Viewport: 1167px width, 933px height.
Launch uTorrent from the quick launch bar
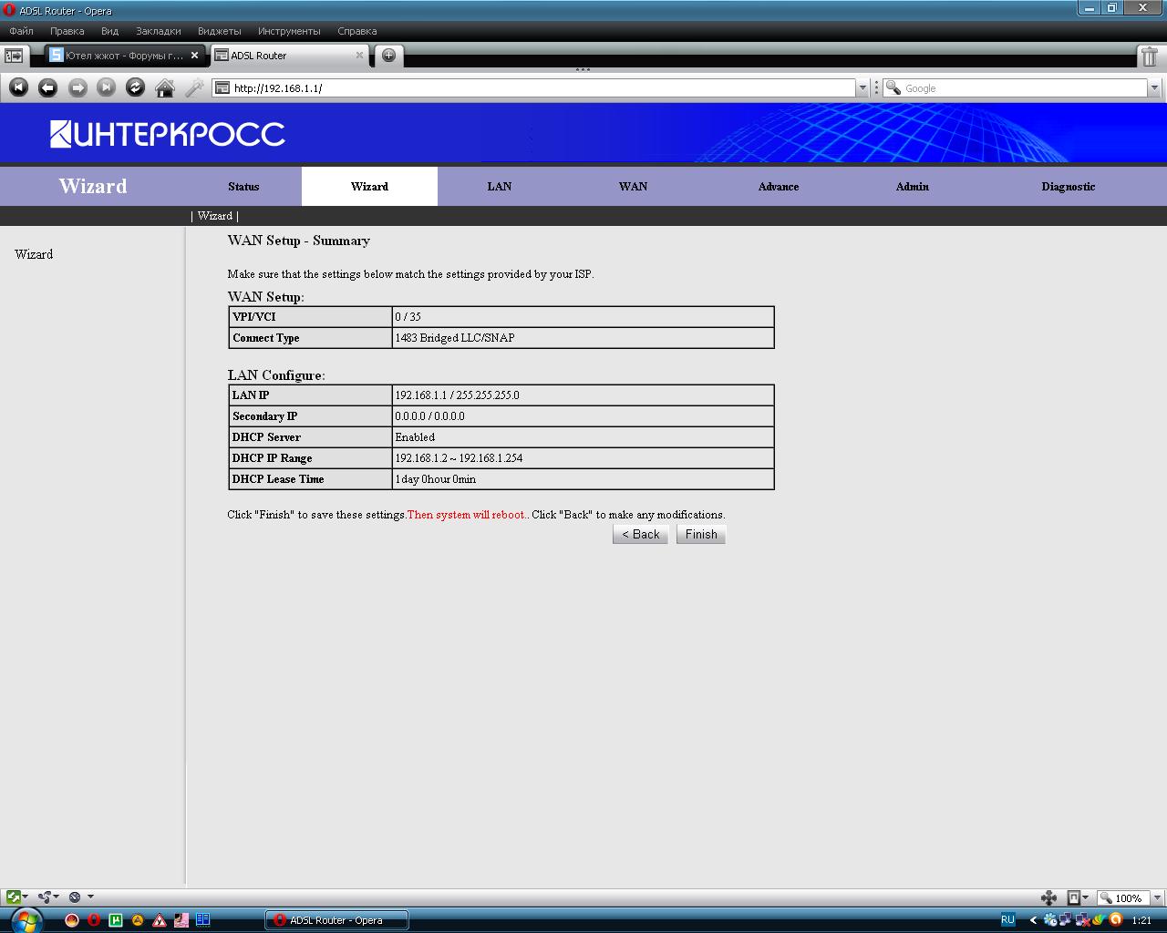coord(116,920)
